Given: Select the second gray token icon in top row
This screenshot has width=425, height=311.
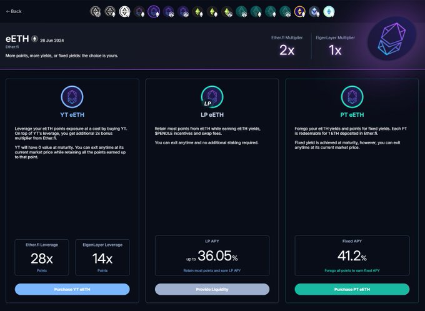Looking at the screenshot, I should pos(110,12).
